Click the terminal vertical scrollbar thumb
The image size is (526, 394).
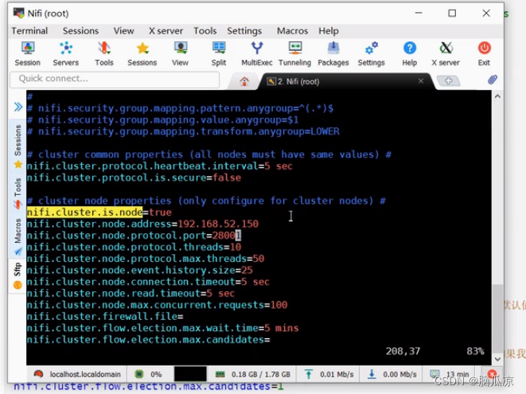point(498,318)
